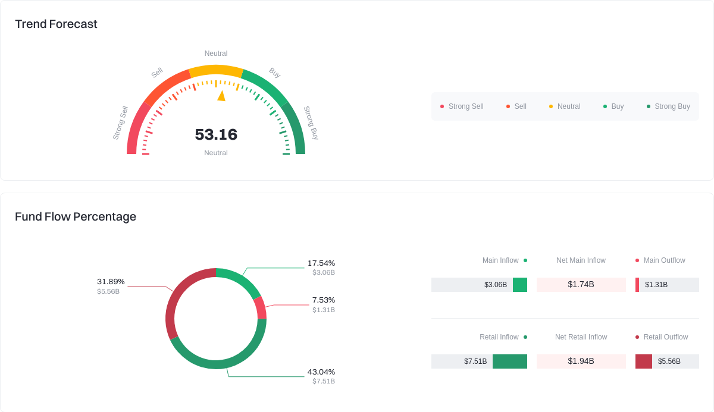Toggle the Neutral legend entry
Screen dimensions: 714x412
pos(565,106)
